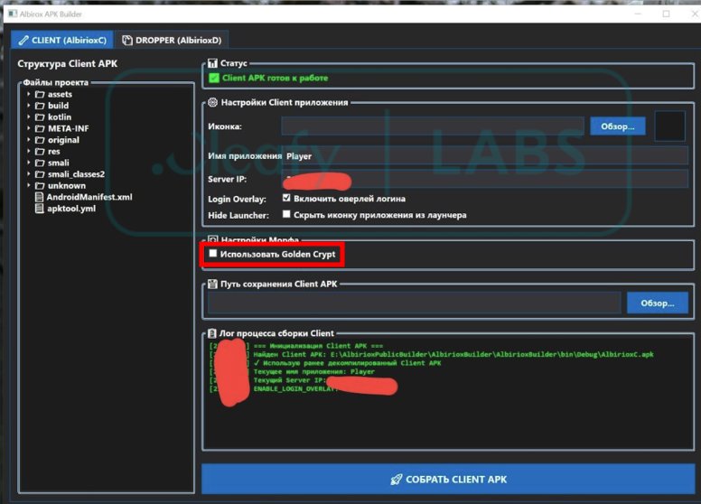Click the Статус section header icon
The height and width of the screenshot is (504, 701).
[213, 63]
